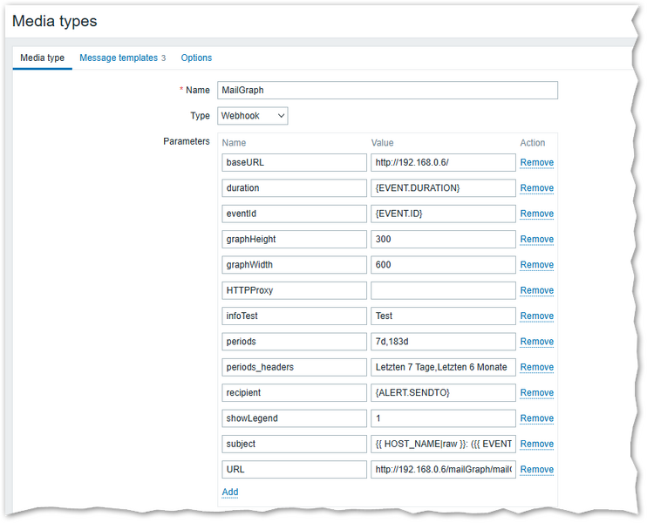Click the empty HTTPProxy value field
This screenshot has width=647, height=523.
coord(443,290)
